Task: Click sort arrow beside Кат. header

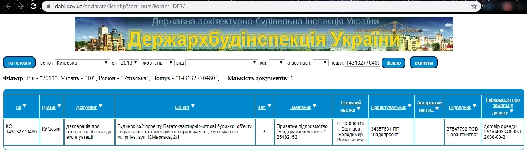Action: point(269,106)
